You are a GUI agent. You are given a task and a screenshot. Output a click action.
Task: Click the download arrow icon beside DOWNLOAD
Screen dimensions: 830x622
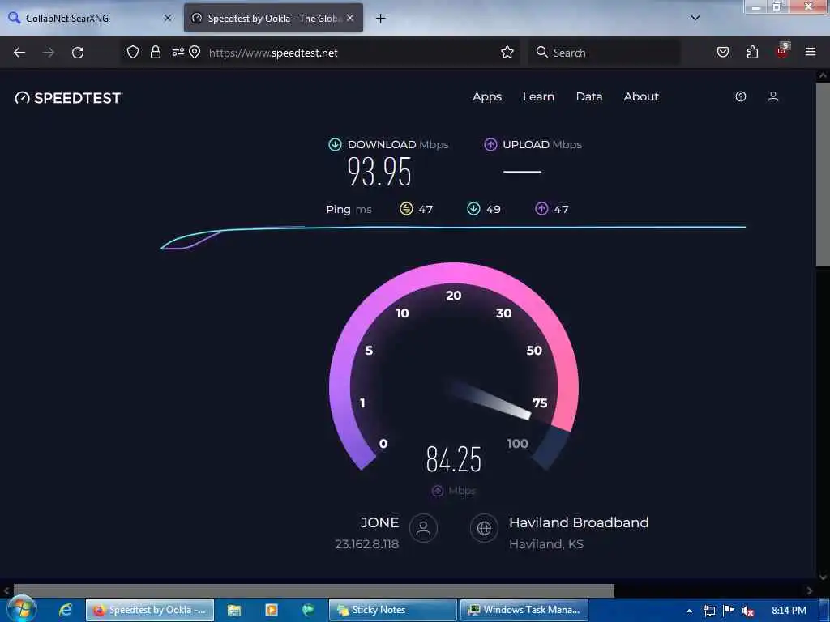click(x=335, y=144)
